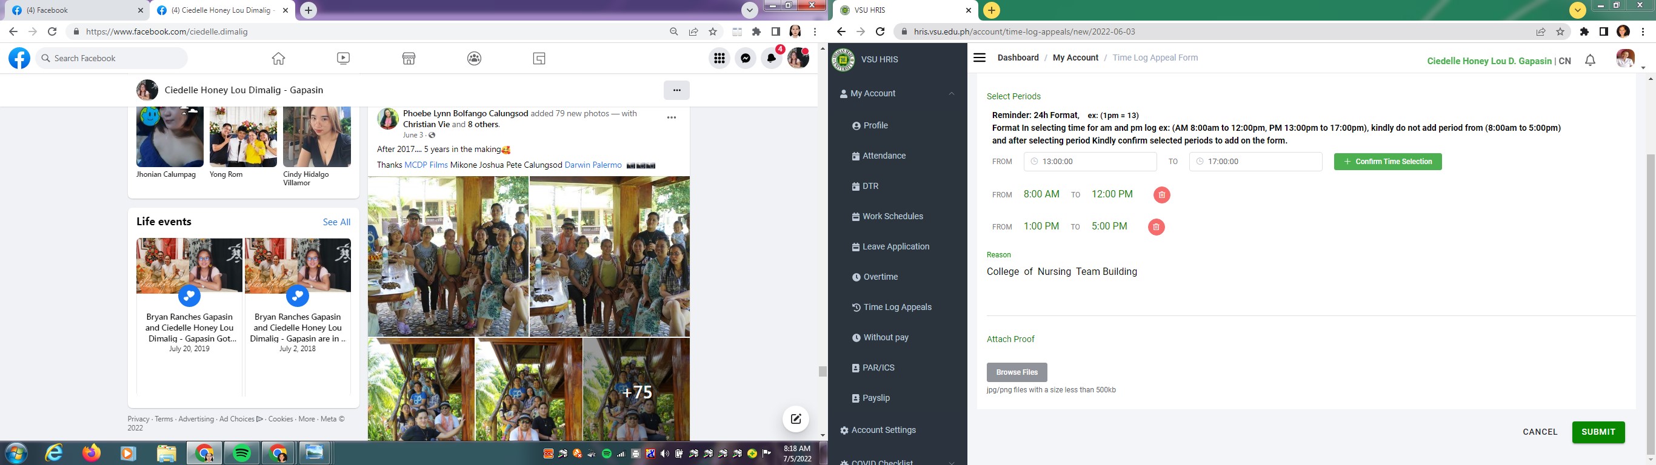Delete the 1:00 PM to 5:00 PM period
The width and height of the screenshot is (1656, 465).
point(1156,228)
